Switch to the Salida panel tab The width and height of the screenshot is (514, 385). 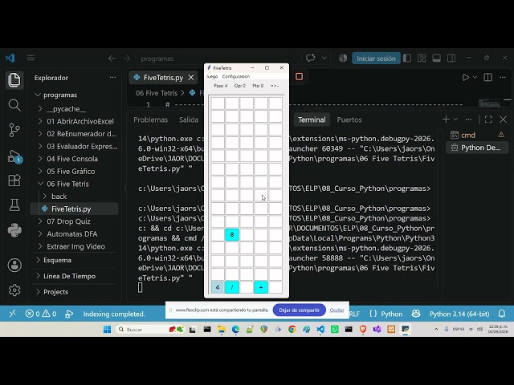(x=189, y=120)
